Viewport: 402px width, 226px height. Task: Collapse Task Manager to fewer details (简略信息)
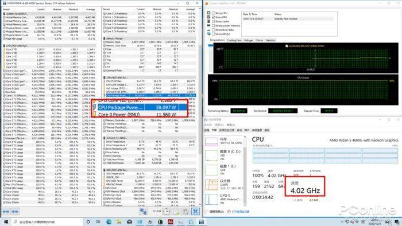[214, 212]
